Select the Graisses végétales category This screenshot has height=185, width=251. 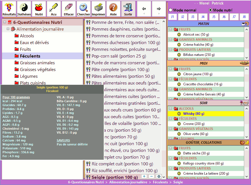pyautogui.click(x=38, y=69)
